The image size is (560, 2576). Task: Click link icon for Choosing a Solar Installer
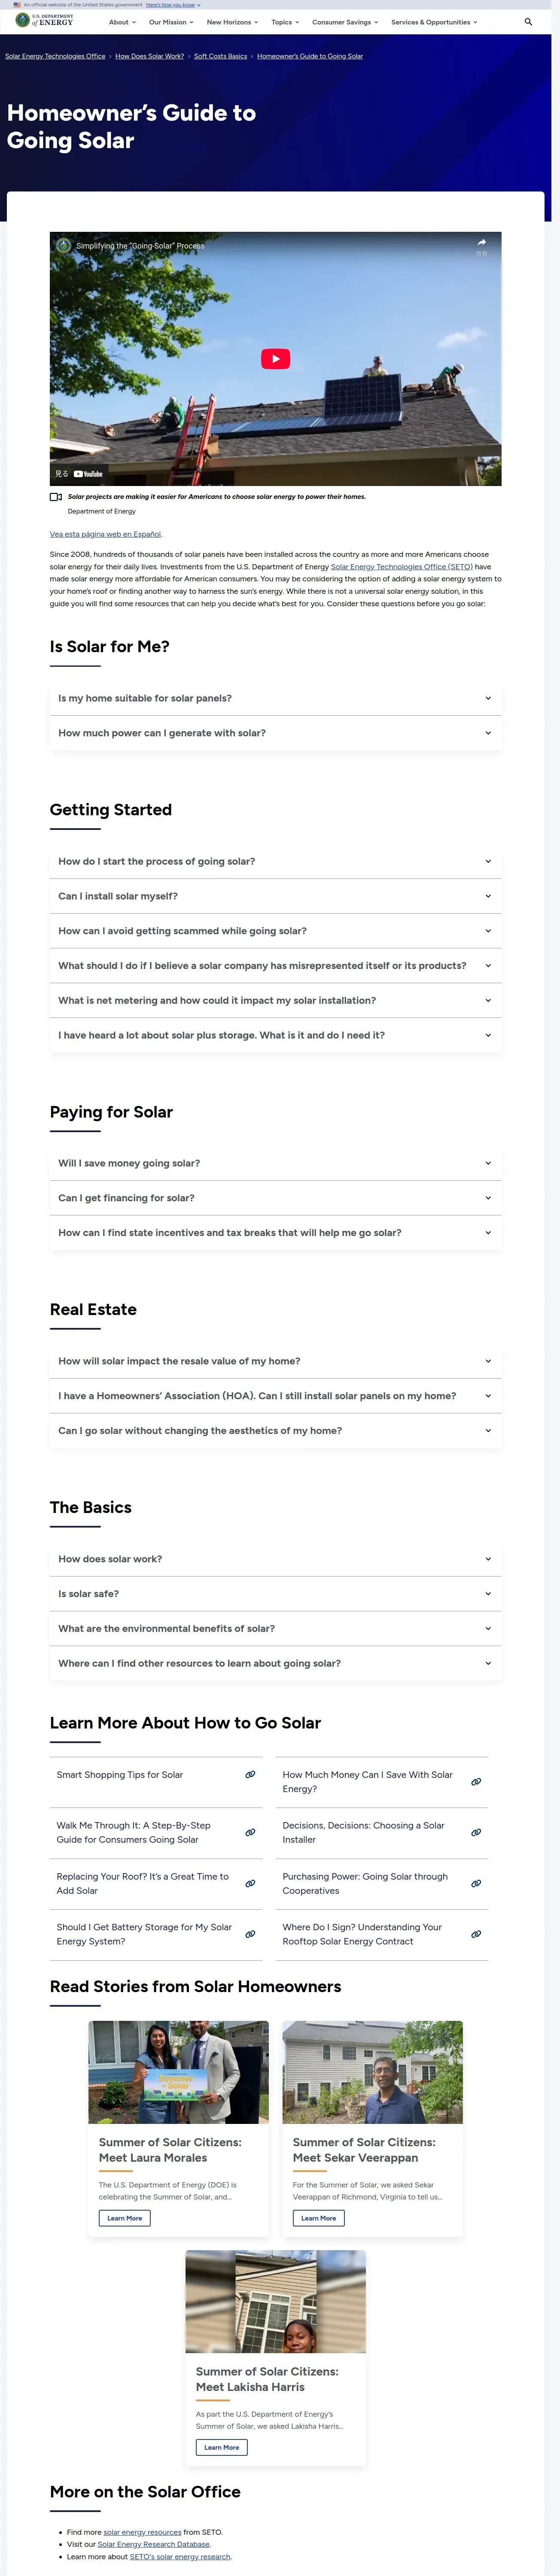point(476,1832)
